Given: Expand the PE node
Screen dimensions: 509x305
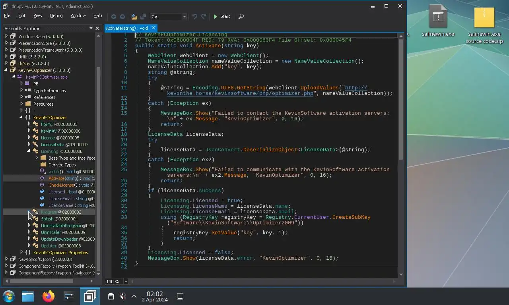Looking at the screenshot, I should [21, 83].
